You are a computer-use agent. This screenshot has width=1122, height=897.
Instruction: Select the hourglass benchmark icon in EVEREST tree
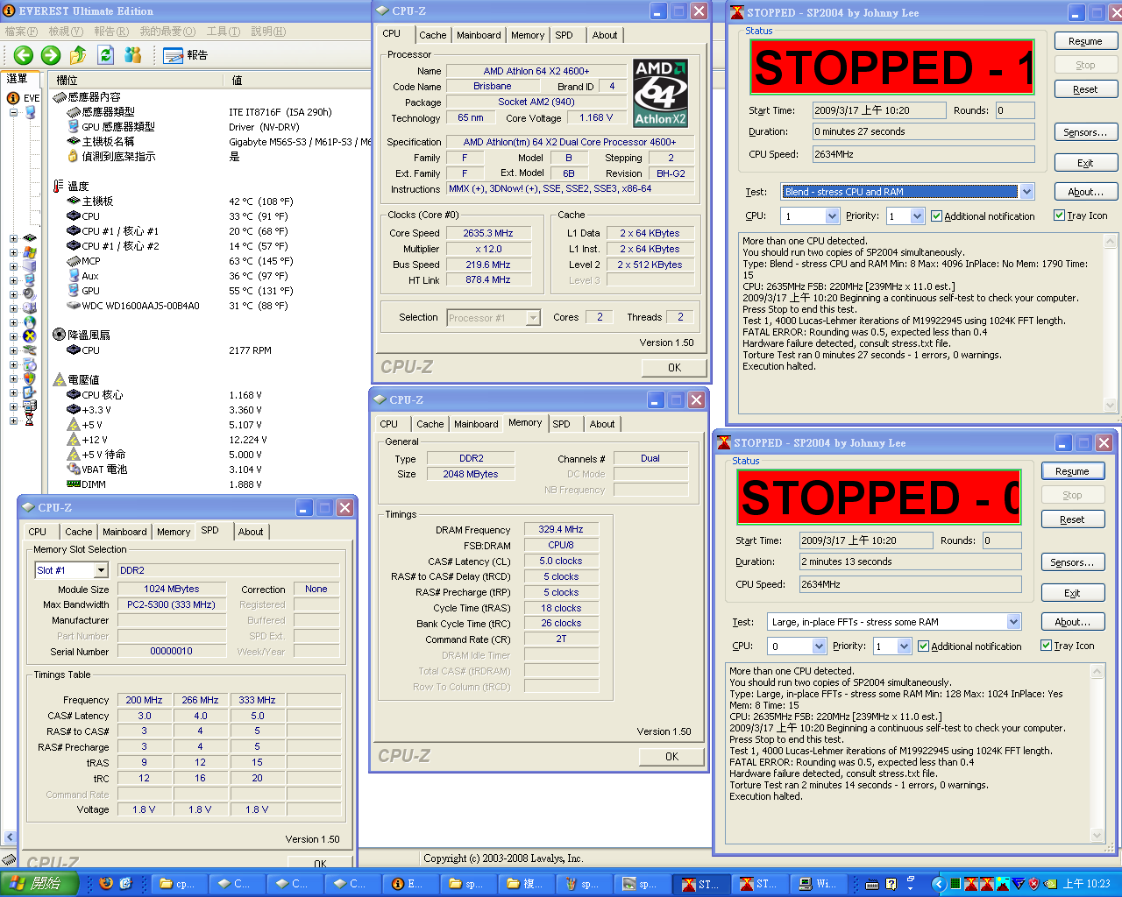[30, 420]
